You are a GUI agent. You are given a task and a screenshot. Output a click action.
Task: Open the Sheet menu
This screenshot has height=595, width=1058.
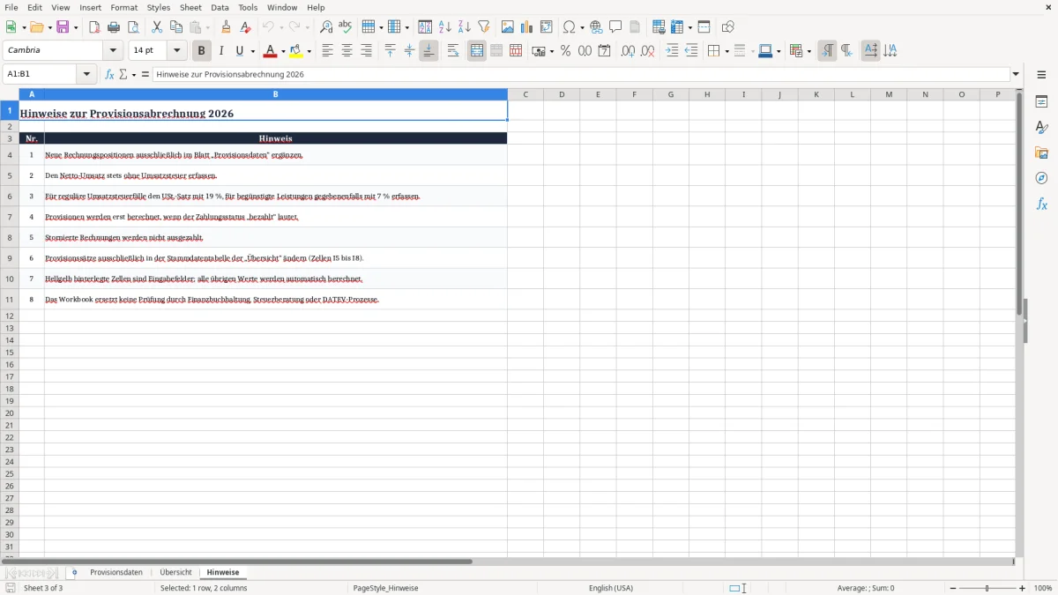[x=190, y=7]
